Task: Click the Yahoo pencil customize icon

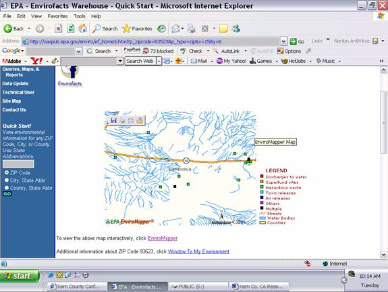Action: tap(55, 61)
